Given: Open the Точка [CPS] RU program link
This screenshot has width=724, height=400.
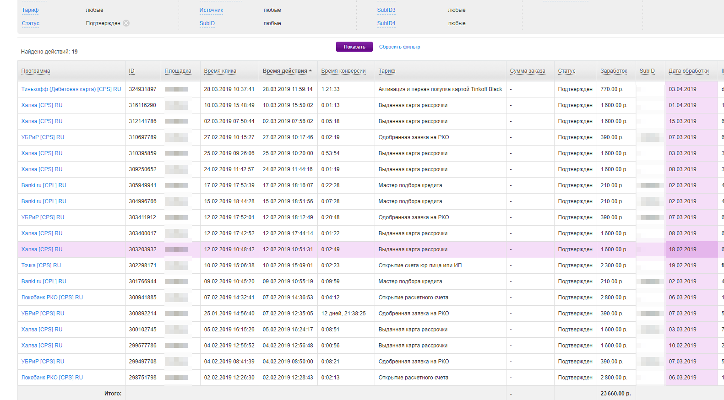Looking at the screenshot, I should [x=41, y=265].
